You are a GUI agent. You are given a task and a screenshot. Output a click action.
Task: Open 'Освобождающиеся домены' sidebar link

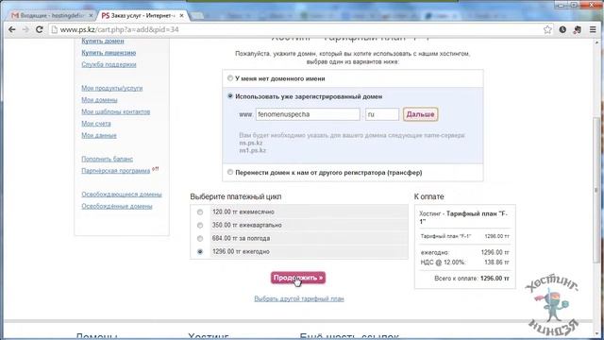(122, 195)
